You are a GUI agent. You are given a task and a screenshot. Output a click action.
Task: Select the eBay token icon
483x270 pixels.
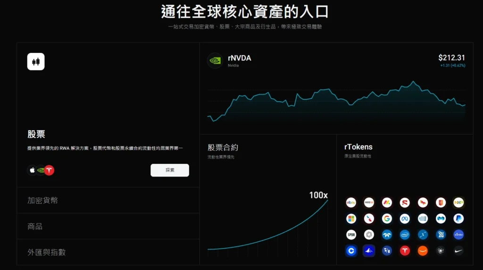coord(351,202)
